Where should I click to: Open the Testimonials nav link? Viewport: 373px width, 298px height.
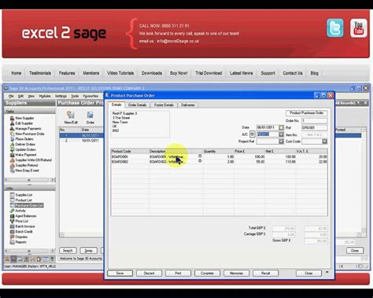click(x=40, y=73)
